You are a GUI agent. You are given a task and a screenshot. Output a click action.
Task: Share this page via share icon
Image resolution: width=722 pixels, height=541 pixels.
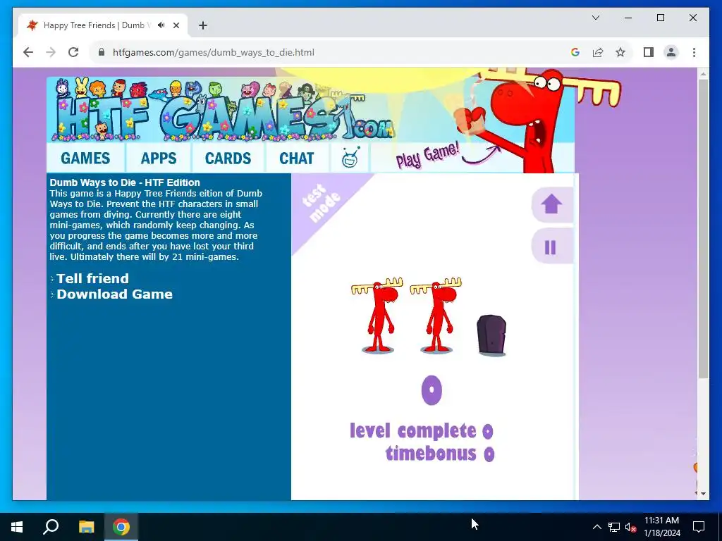coord(598,52)
